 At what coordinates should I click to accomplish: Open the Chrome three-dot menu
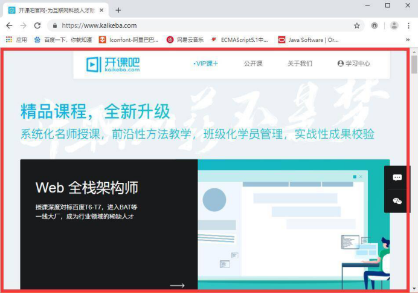pos(408,25)
